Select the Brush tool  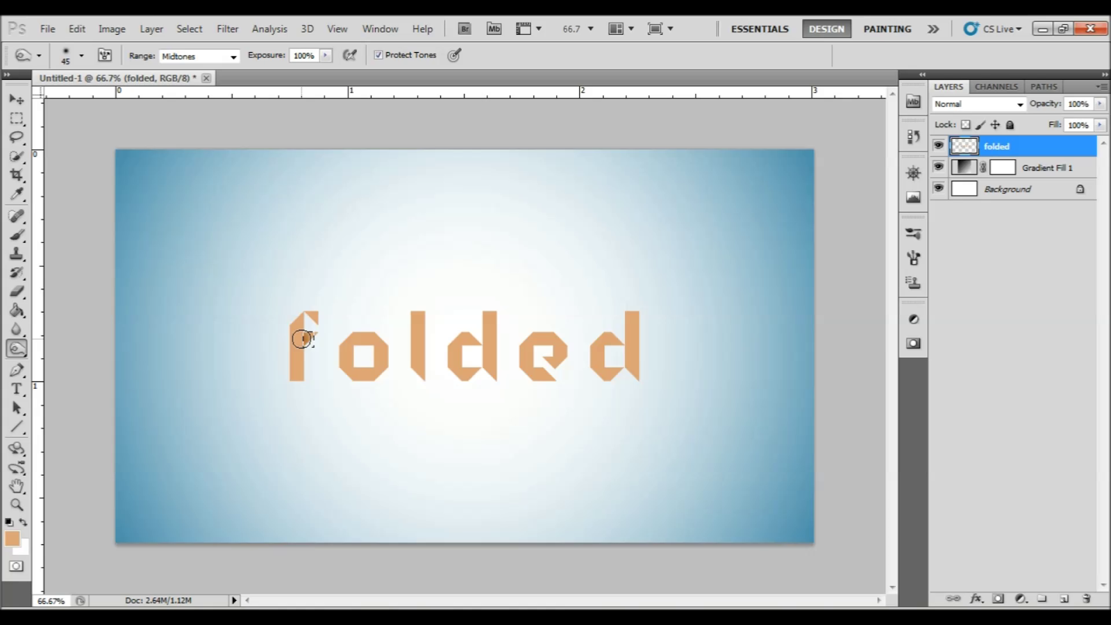[17, 235]
